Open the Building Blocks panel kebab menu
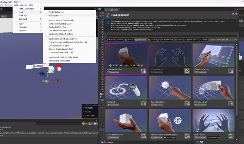 coord(232,9)
